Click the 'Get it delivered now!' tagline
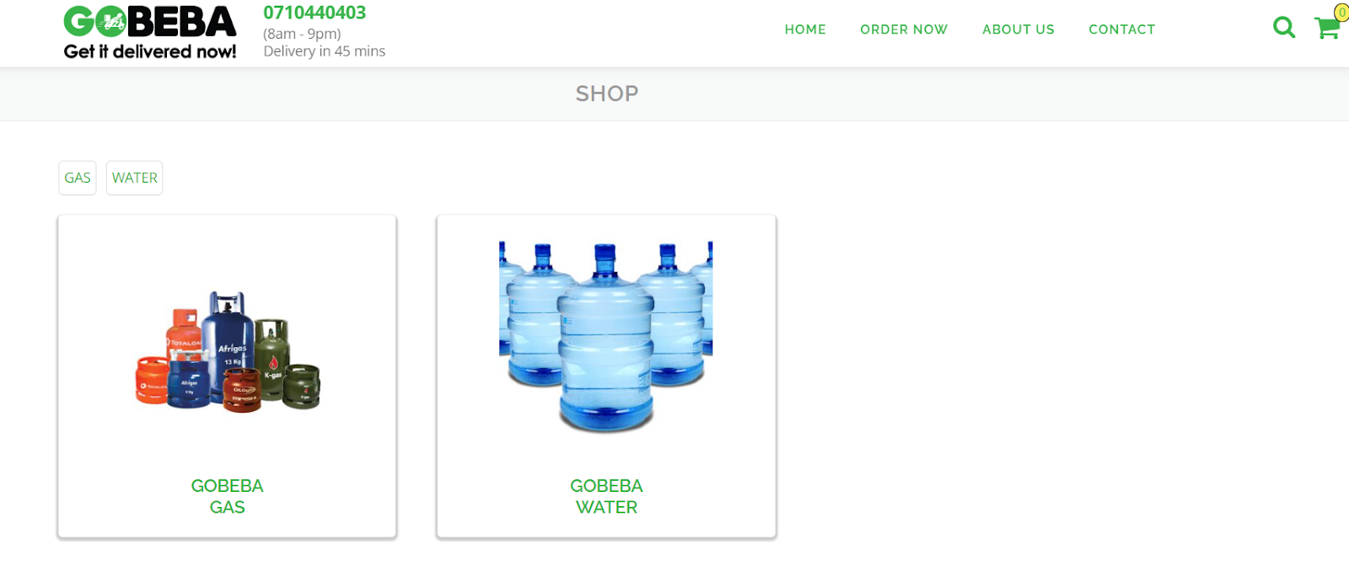1349x571 pixels. [x=150, y=51]
